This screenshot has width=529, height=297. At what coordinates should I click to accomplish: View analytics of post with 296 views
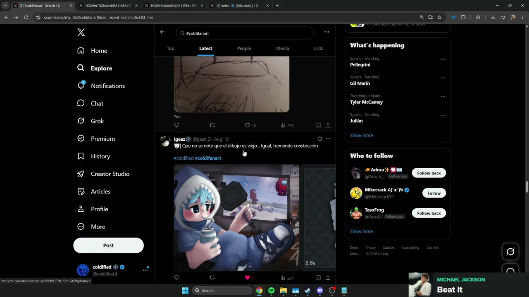(x=287, y=125)
